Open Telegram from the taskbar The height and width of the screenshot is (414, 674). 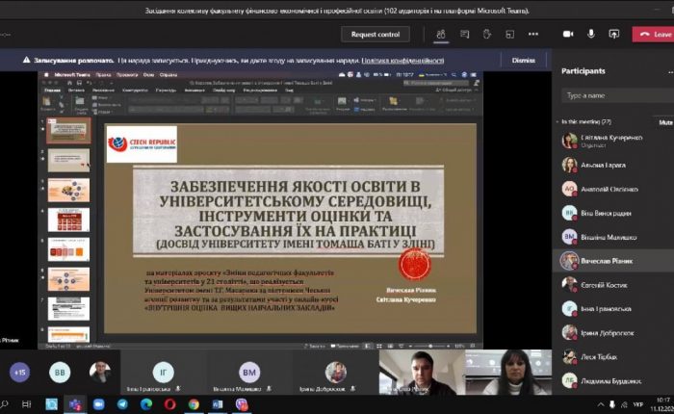(122, 404)
